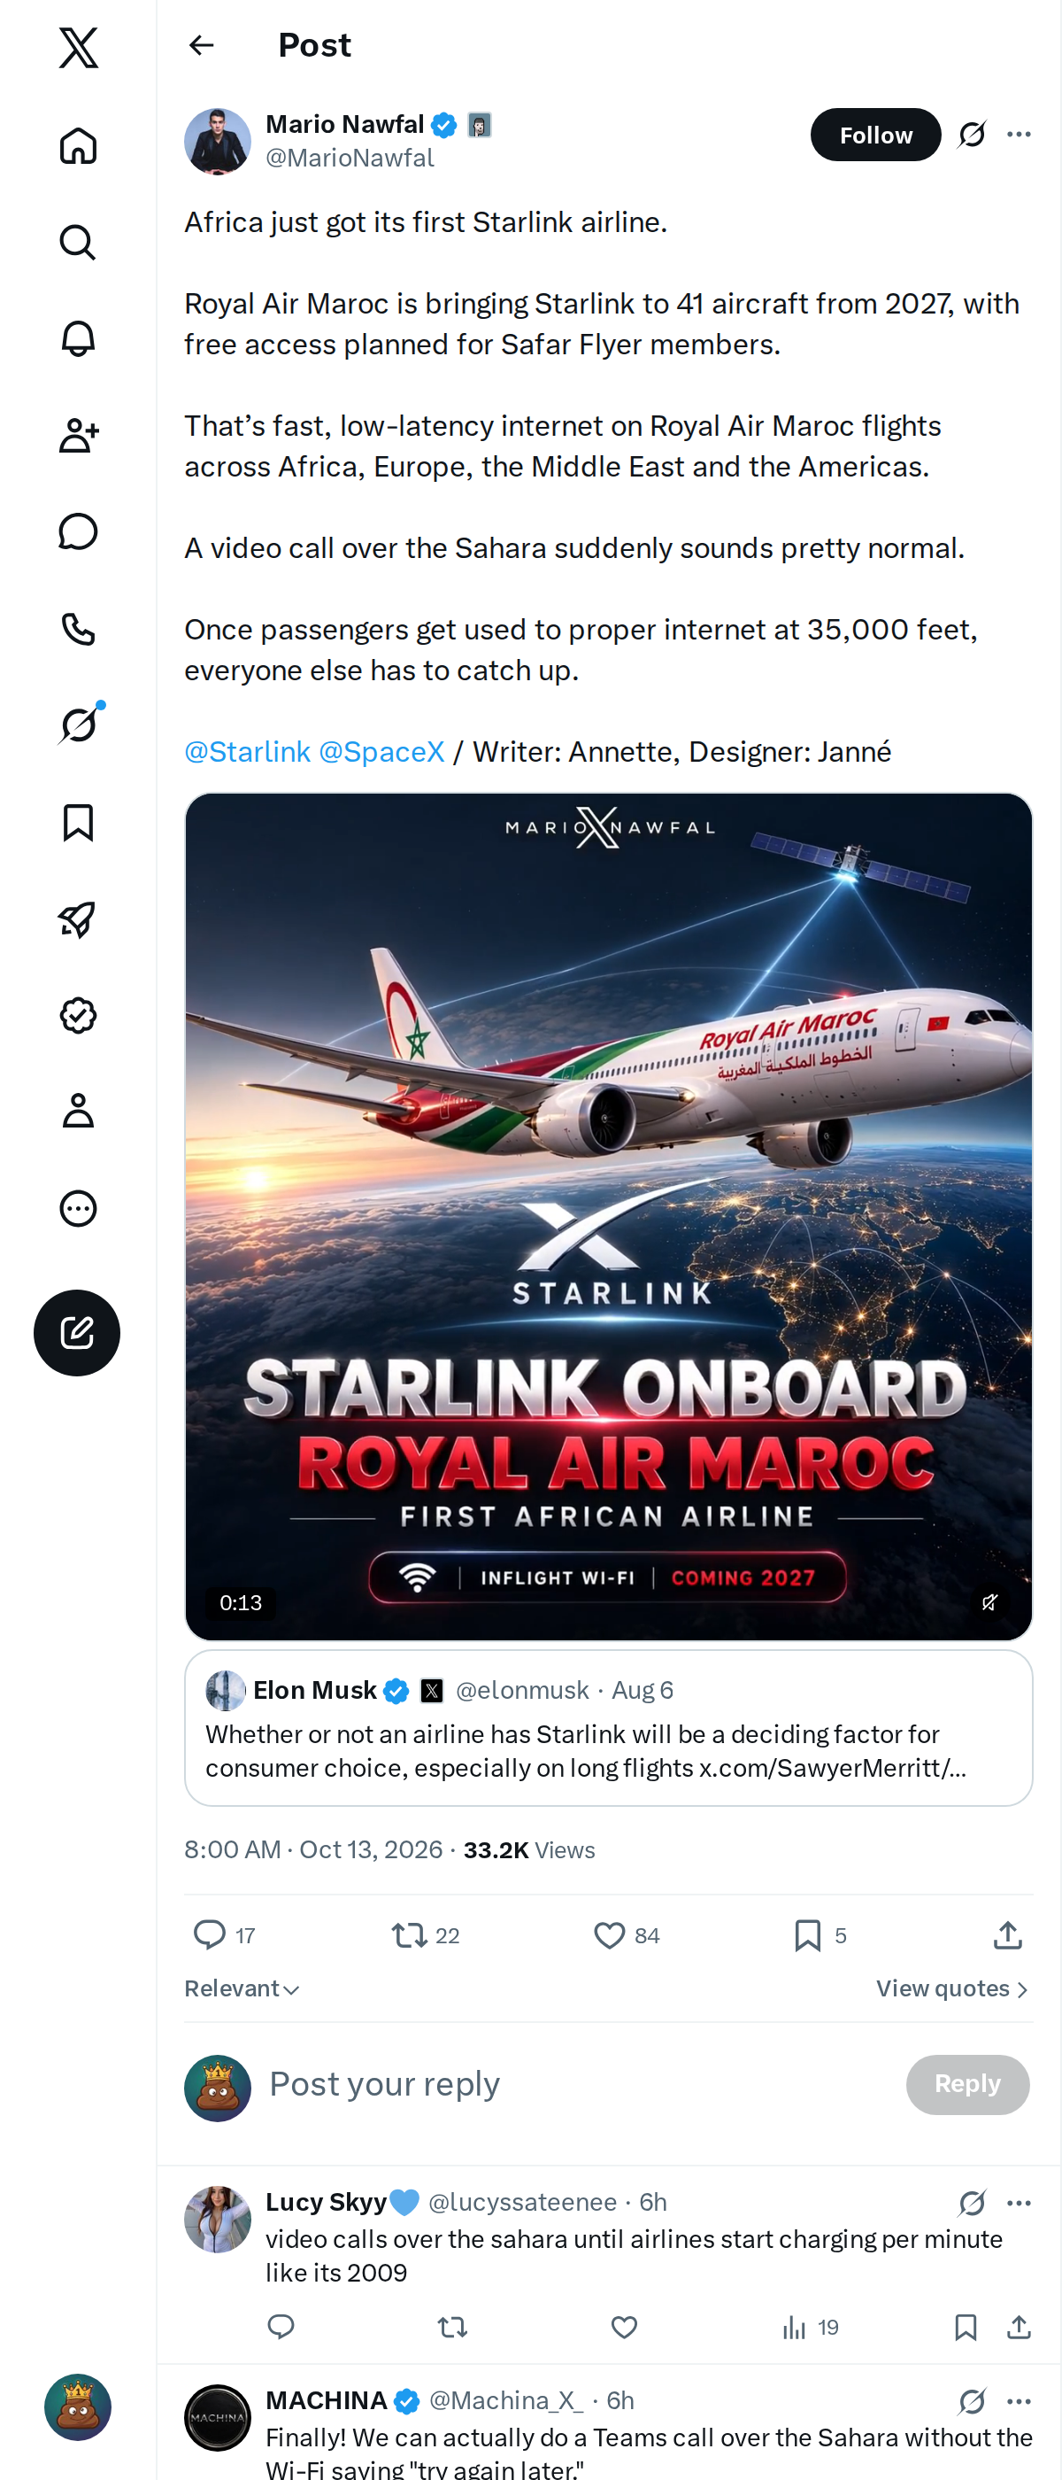Unmute the Royal Air Maroc video
The width and height of the screenshot is (1062, 2480).
click(989, 1602)
